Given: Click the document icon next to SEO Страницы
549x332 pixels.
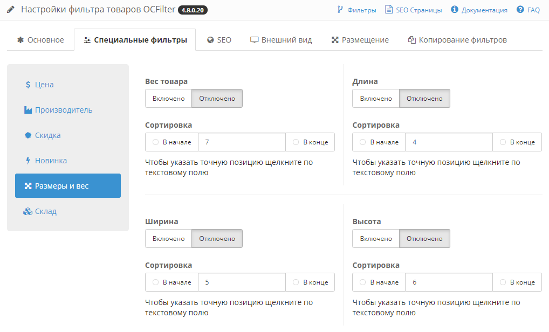Looking at the screenshot, I should (x=388, y=10).
